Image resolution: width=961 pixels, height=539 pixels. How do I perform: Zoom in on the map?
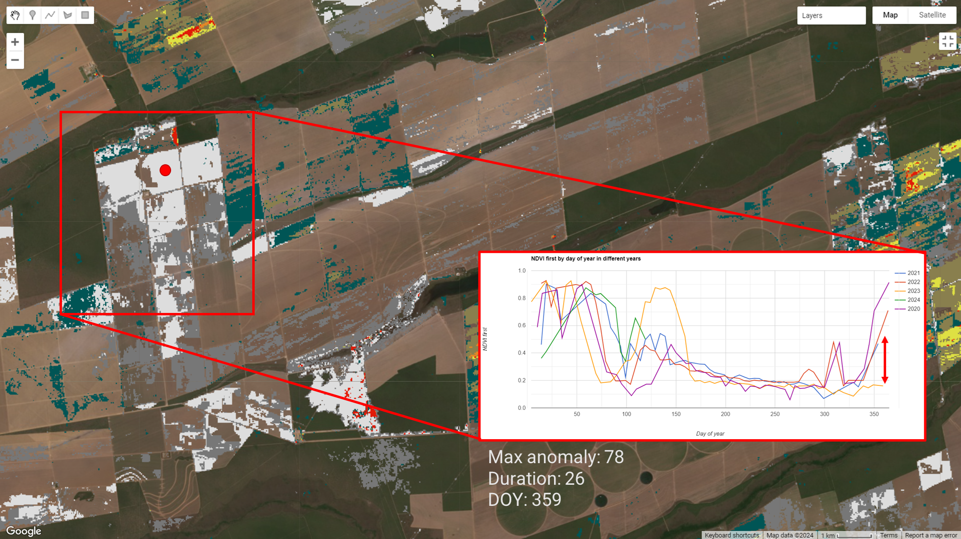coord(15,42)
